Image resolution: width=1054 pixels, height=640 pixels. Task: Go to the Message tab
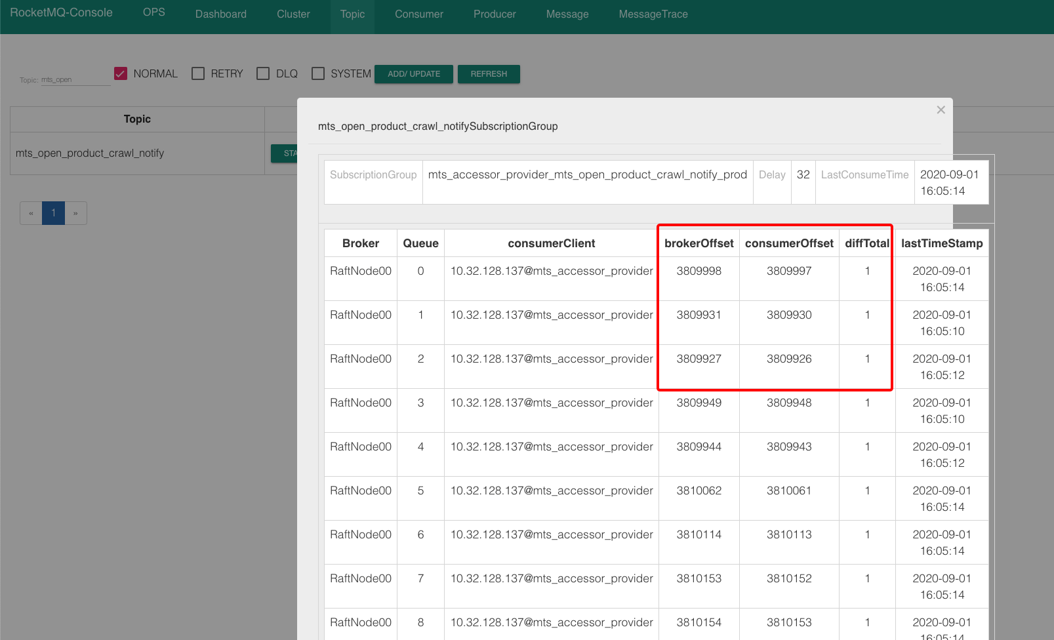(567, 14)
